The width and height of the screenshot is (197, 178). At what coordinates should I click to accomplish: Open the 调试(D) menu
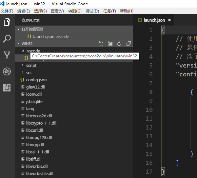coord(92,11)
